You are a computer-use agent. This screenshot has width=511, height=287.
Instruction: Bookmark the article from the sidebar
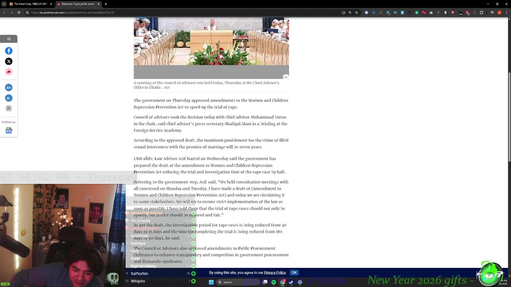[x=9, y=108]
